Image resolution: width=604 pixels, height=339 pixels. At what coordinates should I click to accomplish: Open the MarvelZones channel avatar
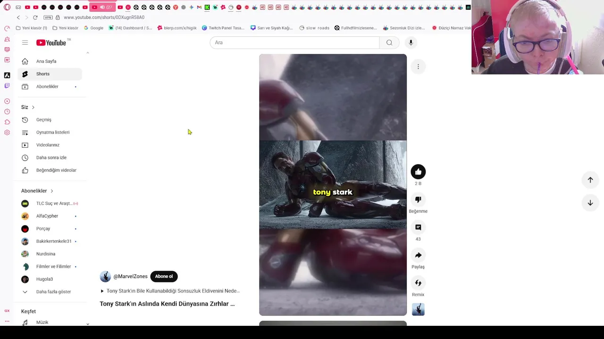105,276
